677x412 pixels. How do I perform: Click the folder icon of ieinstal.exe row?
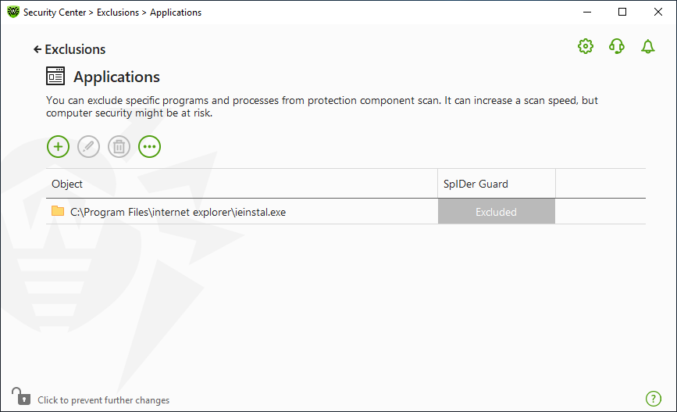pyautogui.click(x=58, y=211)
